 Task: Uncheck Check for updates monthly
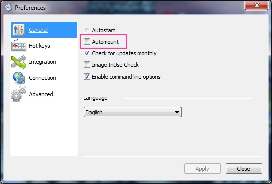coord(87,53)
